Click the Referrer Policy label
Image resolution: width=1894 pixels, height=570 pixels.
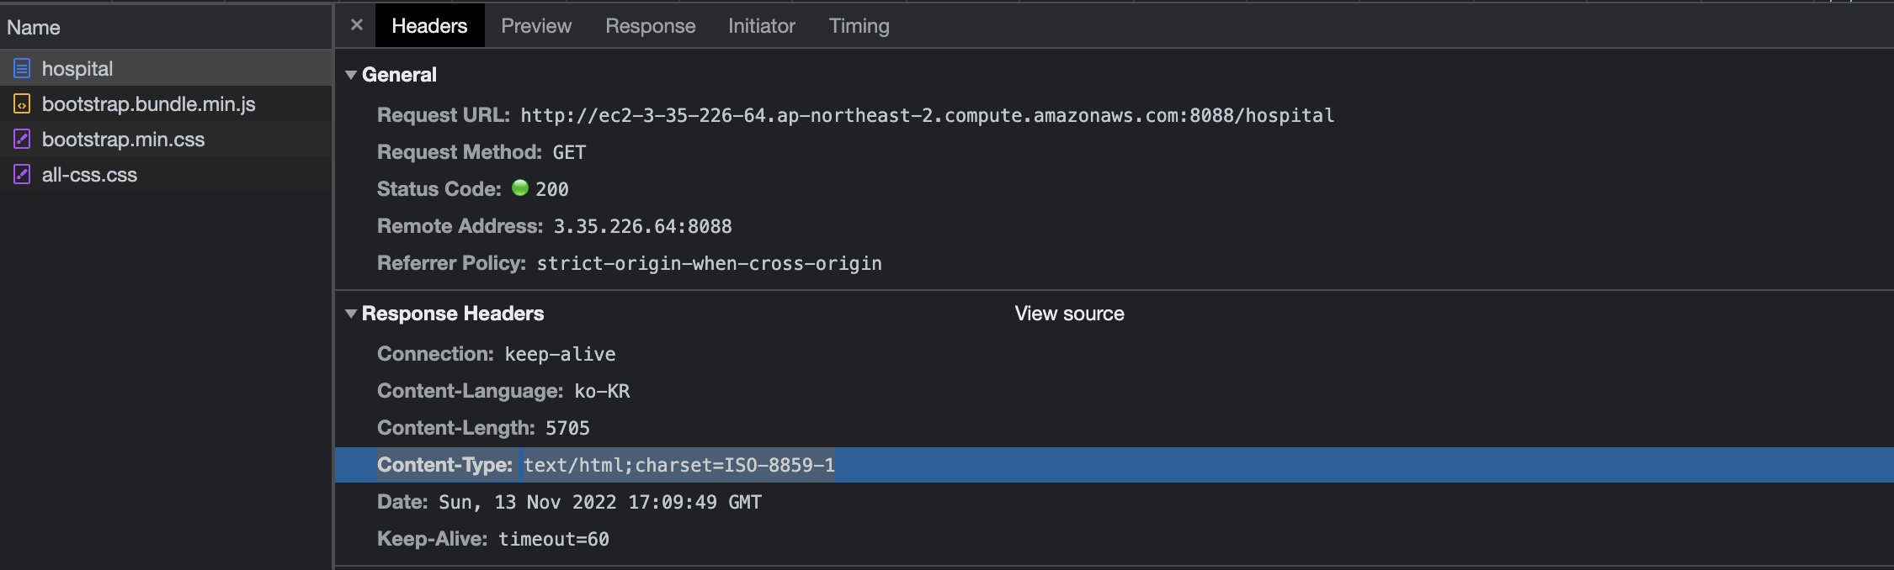451,263
